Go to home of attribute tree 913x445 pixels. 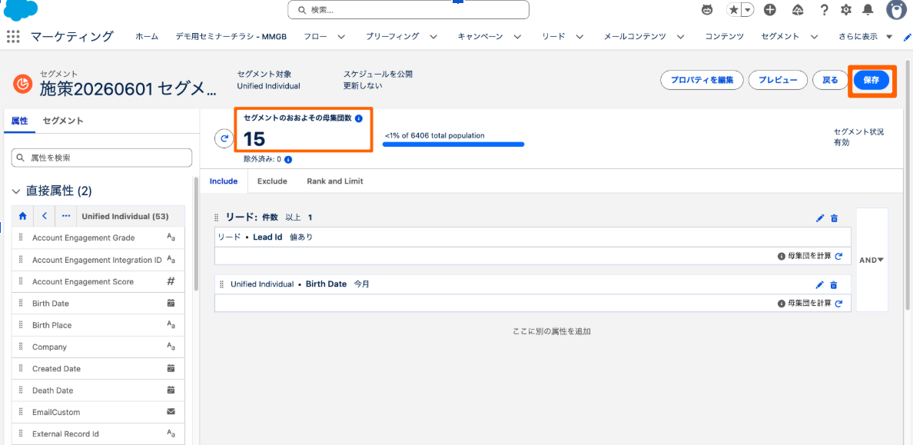[23, 216]
